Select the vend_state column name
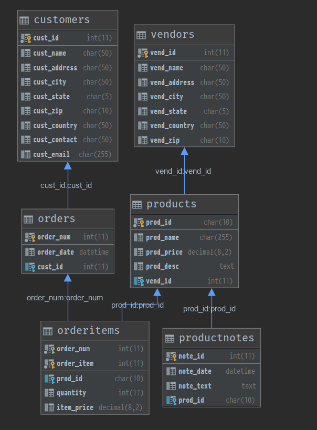Screen dimensions: 317x430 (x=168, y=111)
